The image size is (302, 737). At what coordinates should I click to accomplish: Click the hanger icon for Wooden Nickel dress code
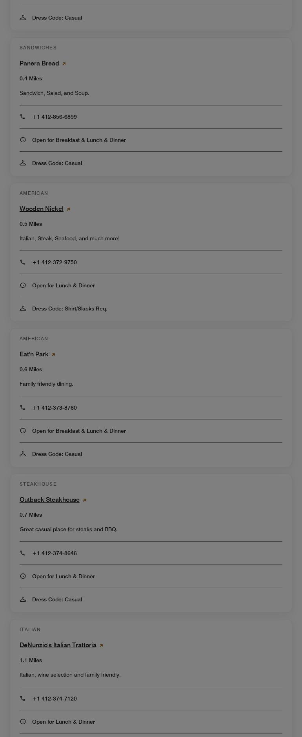click(x=23, y=309)
